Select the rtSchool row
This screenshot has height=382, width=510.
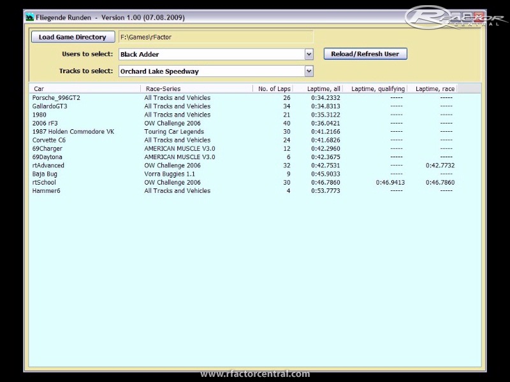44,182
